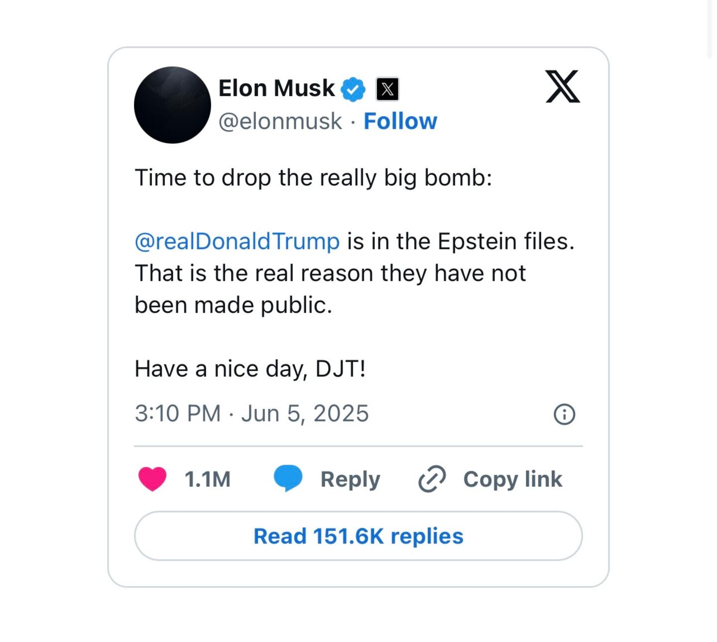Image resolution: width=717 pixels, height=642 pixels.
Task: Click the chain link icon
Action: tap(432, 479)
